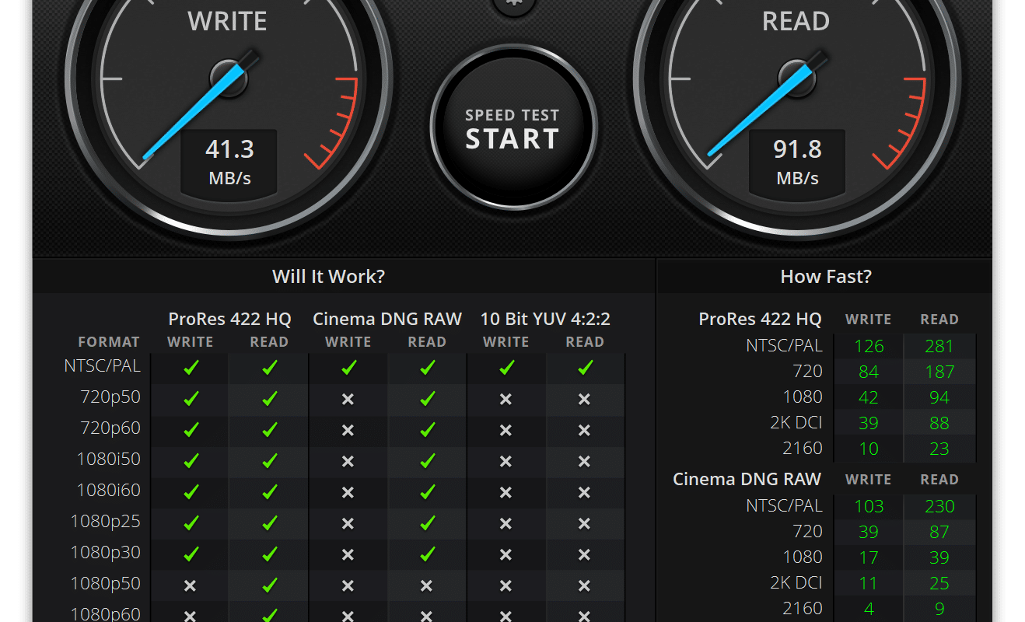Click the 1080p50 ProRes 422 HQ read checkmark
The height and width of the screenshot is (622, 1025).
point(269,585)
